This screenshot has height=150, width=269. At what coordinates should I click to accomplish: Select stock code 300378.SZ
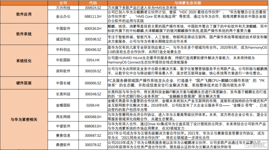coord(93,145)
